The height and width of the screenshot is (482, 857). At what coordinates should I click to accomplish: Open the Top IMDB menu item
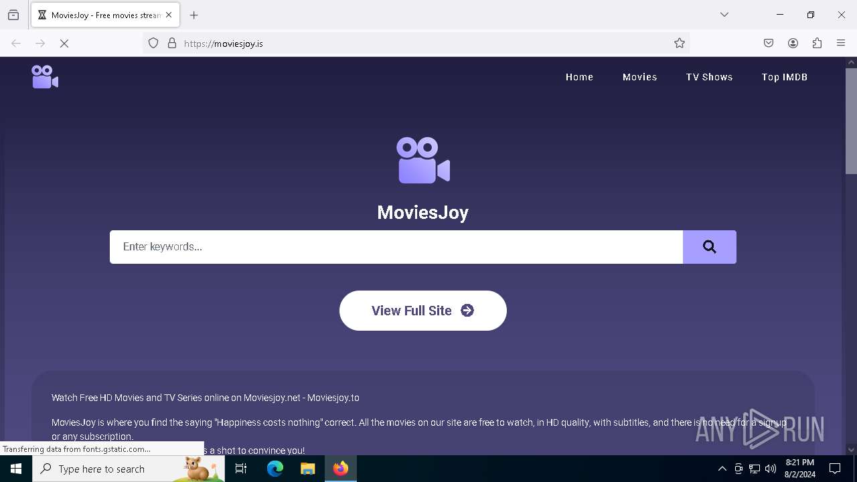click(x=785, y=77)
